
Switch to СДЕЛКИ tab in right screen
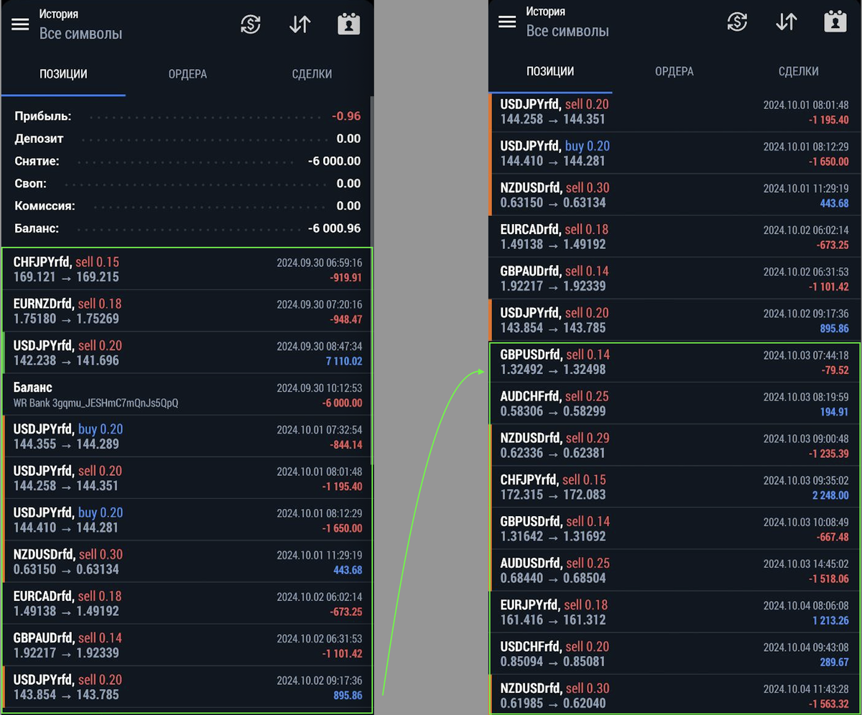(x=799, y=71)
